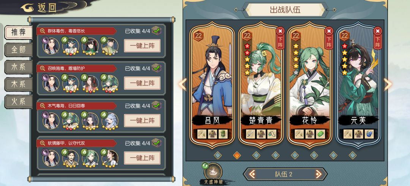The image size is (410, 186).
Task: Select the silver-haired hero portrait in 木气毒海
Action: click(110, 121)
